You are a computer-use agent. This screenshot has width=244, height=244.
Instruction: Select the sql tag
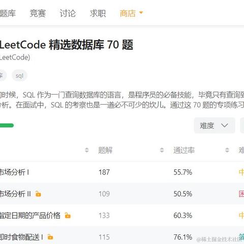pyautogui.click(x=19, y=76)
